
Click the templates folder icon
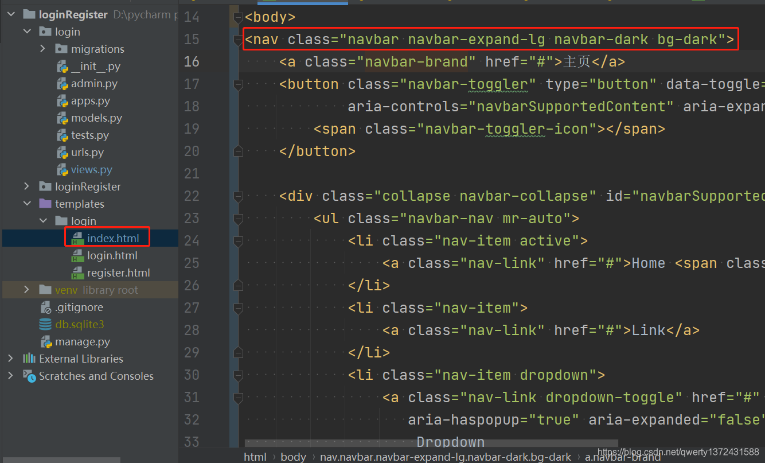pos(45,204)
